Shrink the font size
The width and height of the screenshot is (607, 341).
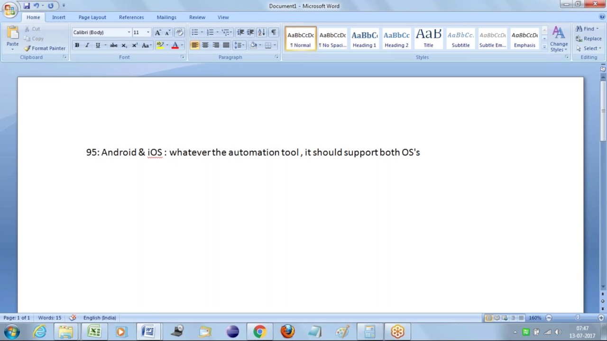click(167, 32)
